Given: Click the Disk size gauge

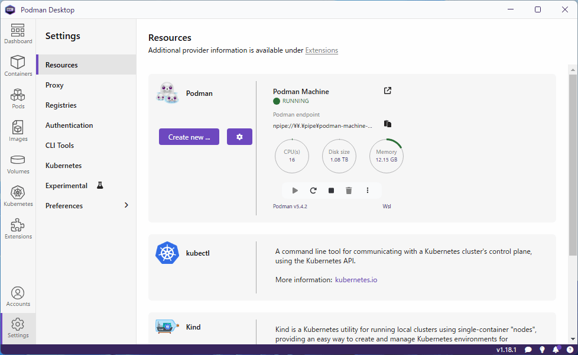Looking at the screenshot, I should pyautogui.click(x=339, y=156).
